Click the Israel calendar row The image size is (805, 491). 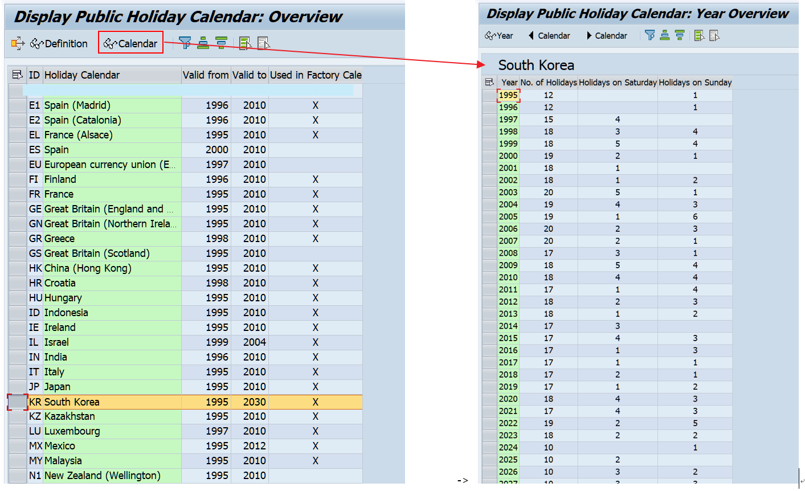(x=194, y=342)
